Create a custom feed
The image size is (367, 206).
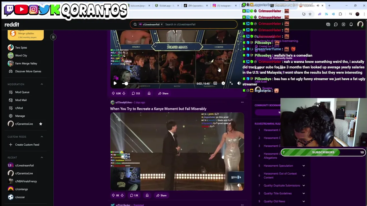tap(27, 144)
